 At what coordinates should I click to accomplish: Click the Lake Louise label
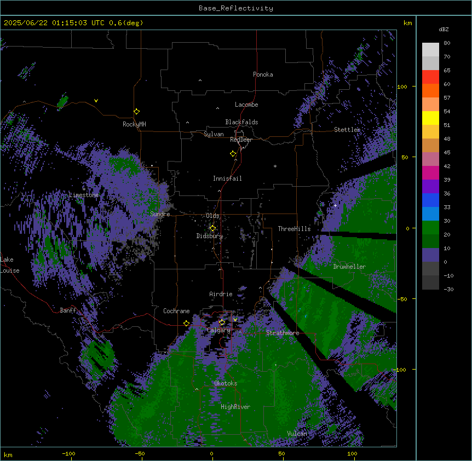point(10,265)
